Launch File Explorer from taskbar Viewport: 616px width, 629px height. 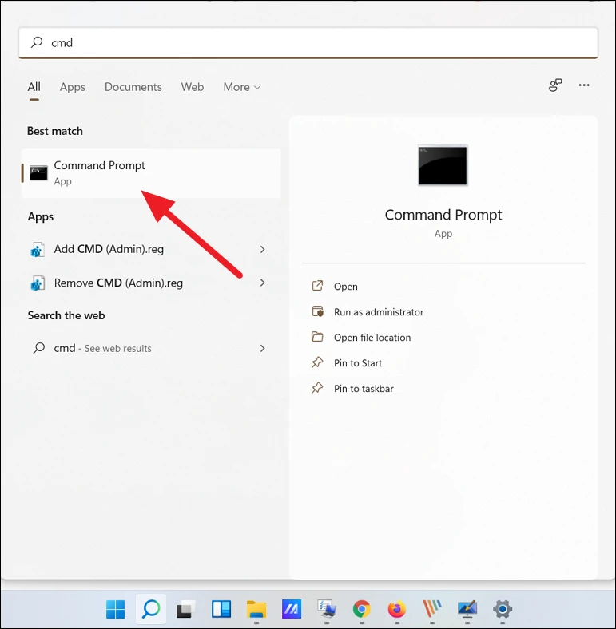[x=256, y=610]
